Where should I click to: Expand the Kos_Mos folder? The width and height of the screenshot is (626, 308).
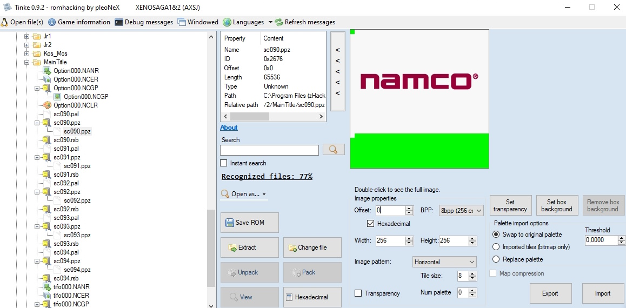pyautogui.click(x=27, y=53)
